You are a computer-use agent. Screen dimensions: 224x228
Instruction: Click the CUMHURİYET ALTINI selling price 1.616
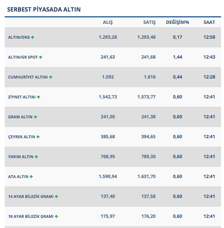[x=149, y=77]
